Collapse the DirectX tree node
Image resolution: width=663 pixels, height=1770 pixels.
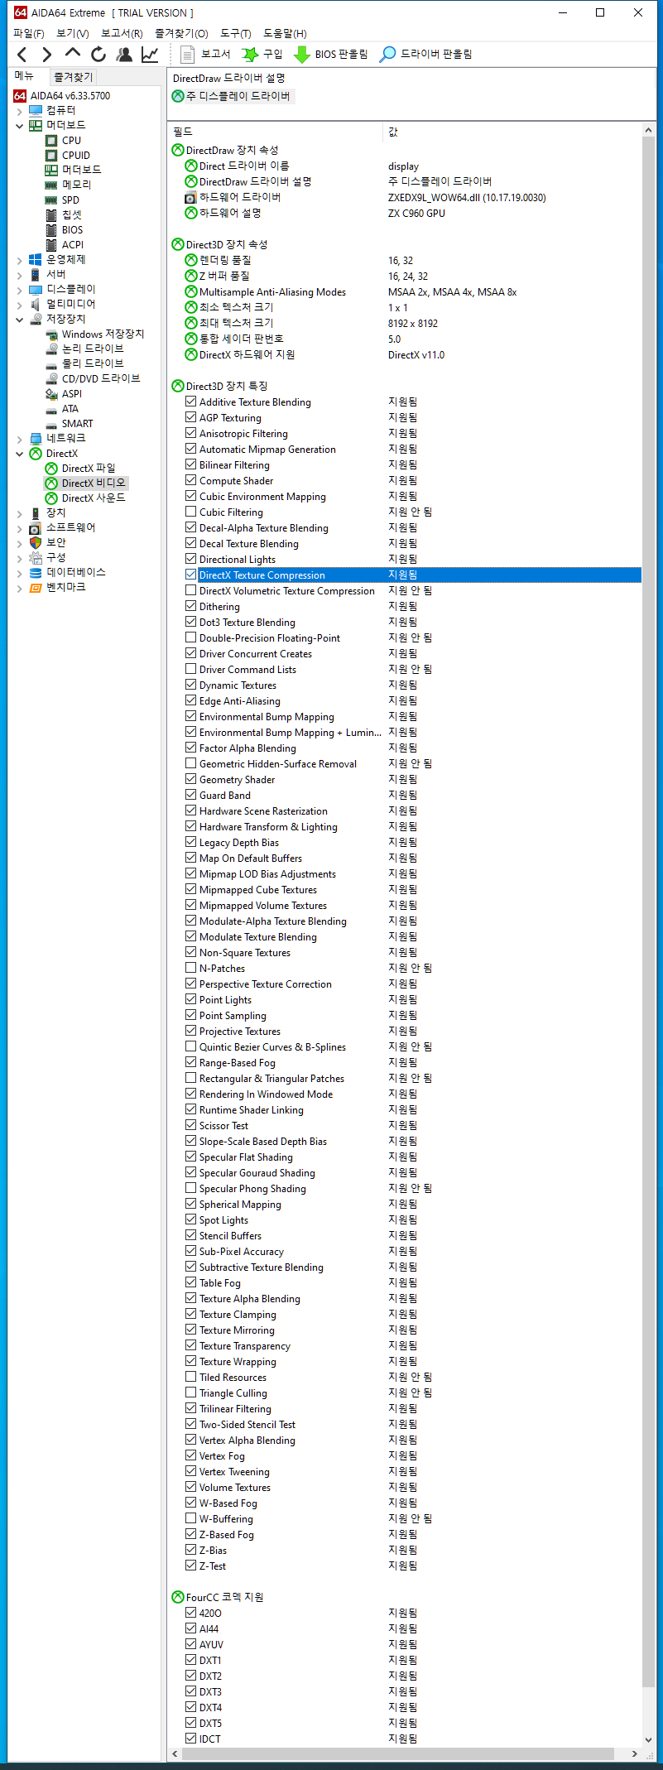pos(20,454)
